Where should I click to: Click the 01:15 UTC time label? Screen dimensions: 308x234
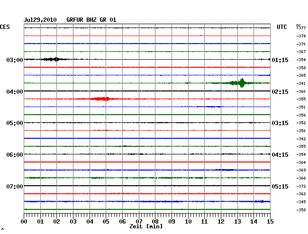point(280,60)
